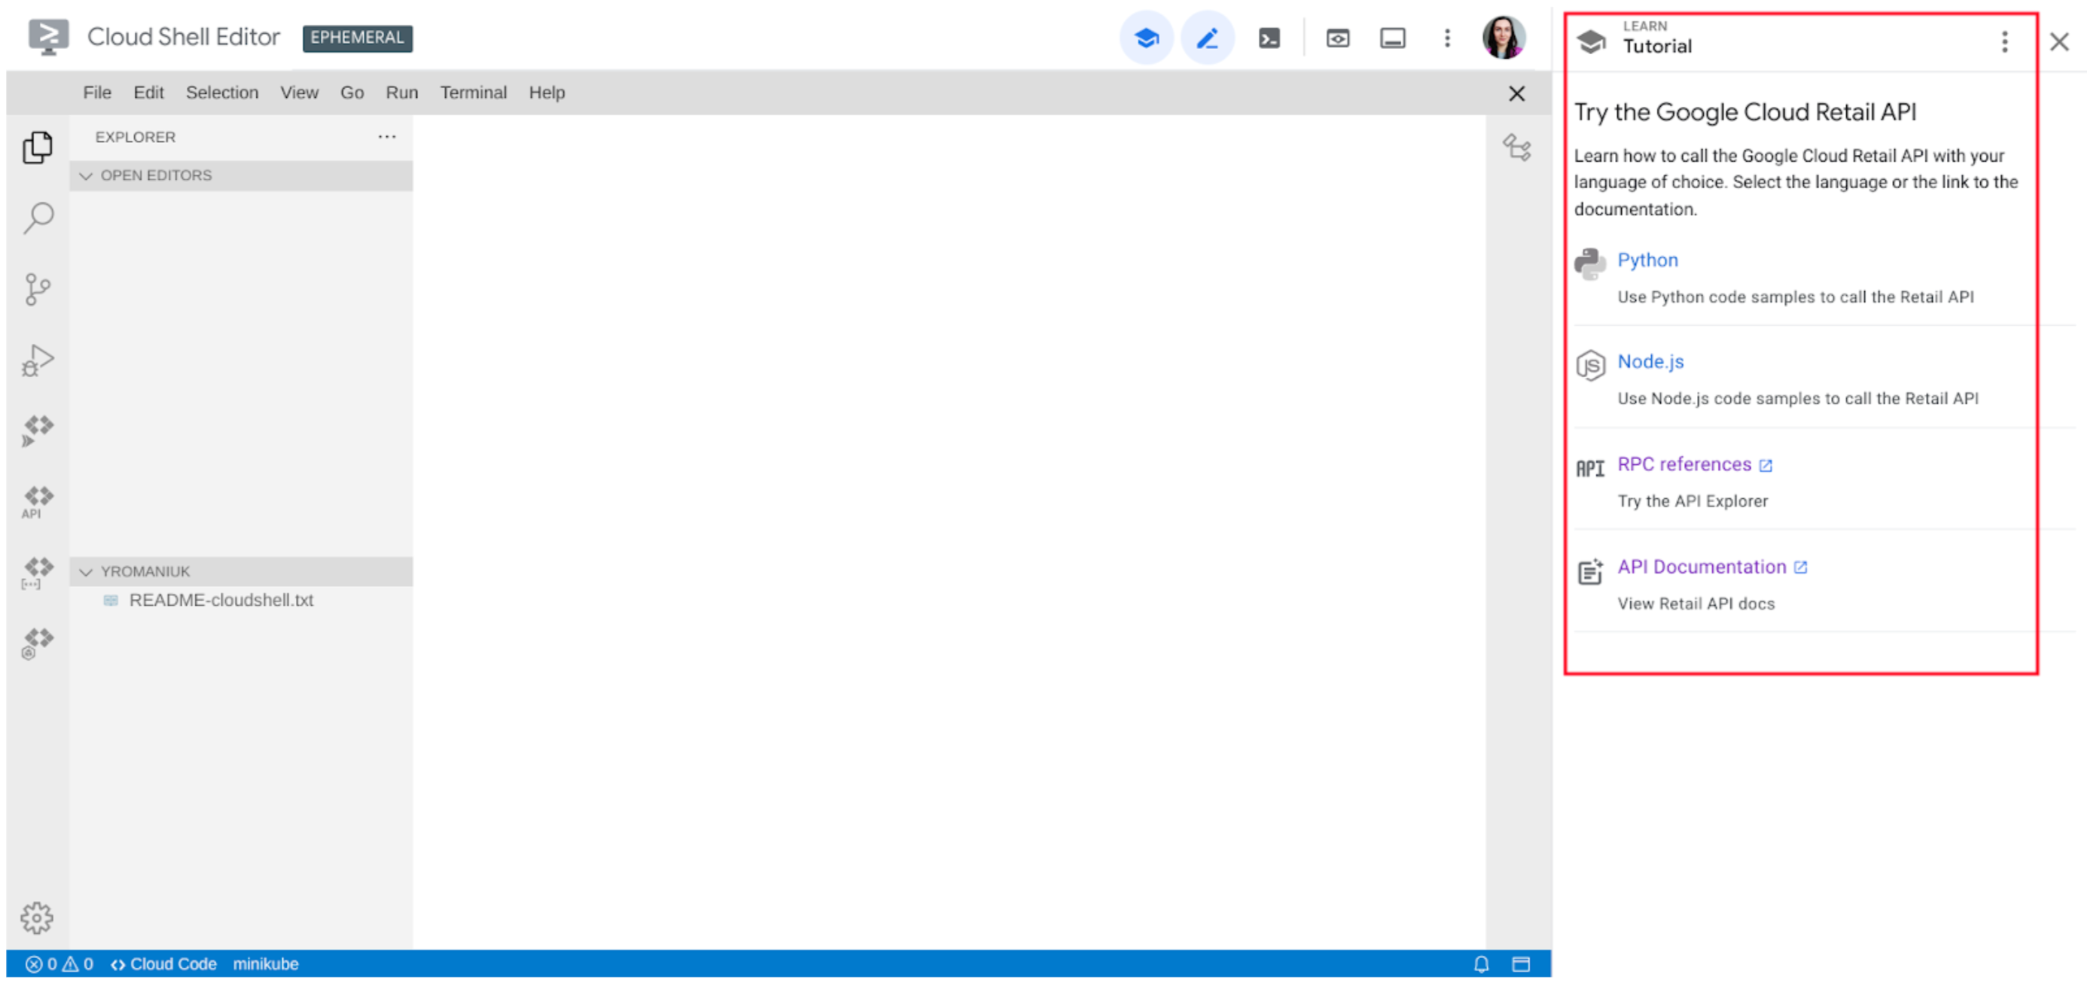Toggle the editor pencil button
This screenshot has height=1004, width=2087.
point(1207,38)
